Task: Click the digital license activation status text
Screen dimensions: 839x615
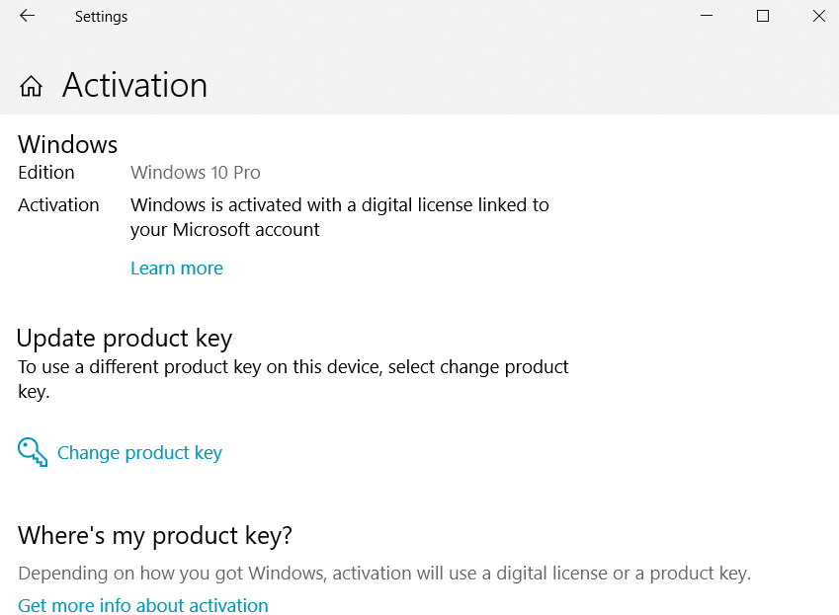Action: (340, 217)
